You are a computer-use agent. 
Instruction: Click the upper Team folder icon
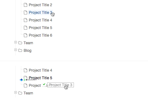click(20, 43)
